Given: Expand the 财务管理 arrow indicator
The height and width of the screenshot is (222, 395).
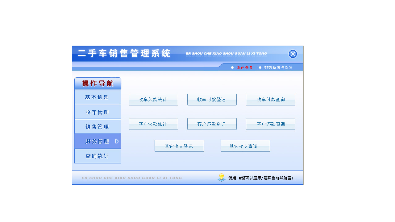Looking at the screenshot, I should point(117,141).
